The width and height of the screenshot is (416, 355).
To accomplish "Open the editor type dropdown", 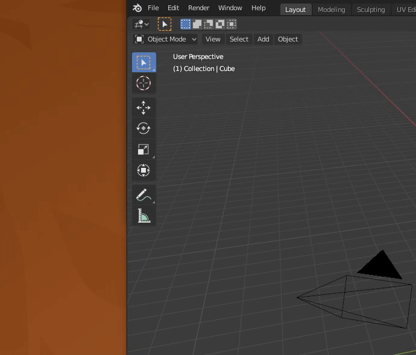I will click(x=141, y=24).
